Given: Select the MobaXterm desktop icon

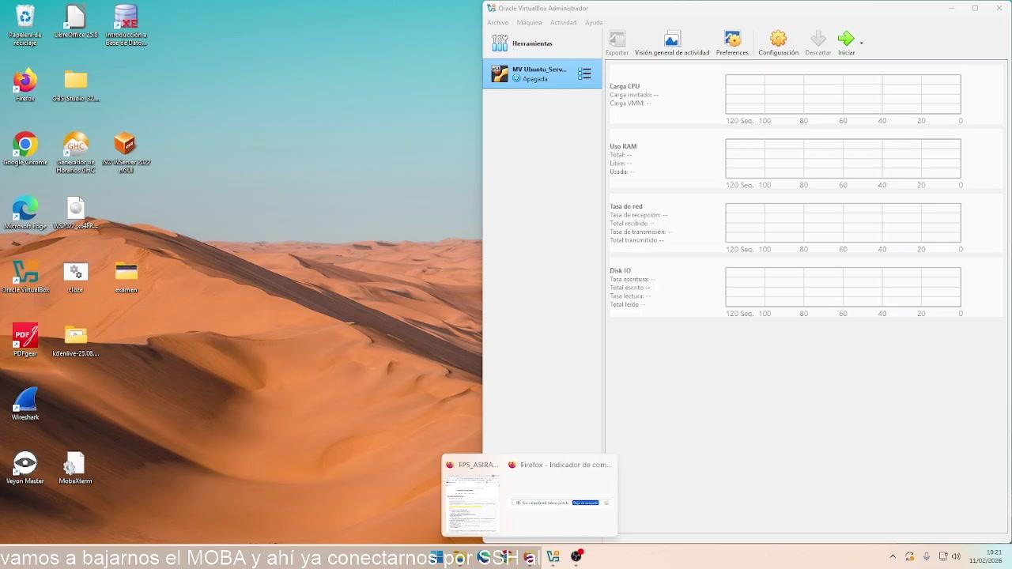Looking at the screenshot, I should pos(75,464).
